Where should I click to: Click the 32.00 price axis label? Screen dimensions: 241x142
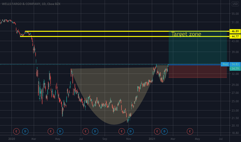pos(235,74)
